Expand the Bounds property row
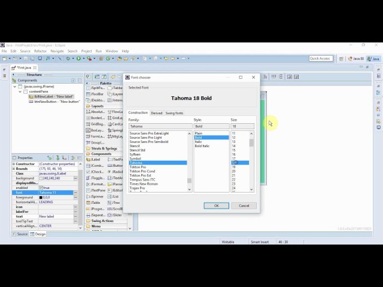The width and height of the screenshot is (383, 287). point(14,169)
